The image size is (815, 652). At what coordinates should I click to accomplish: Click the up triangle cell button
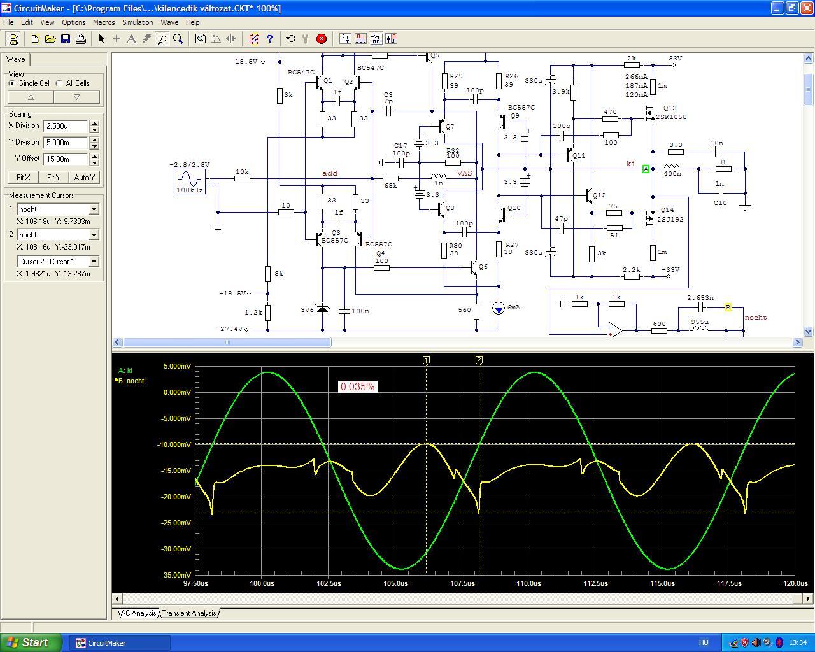(x=31, y=97)
